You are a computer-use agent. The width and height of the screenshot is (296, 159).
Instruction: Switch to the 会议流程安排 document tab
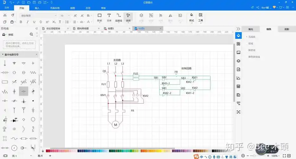pos(53,28)
